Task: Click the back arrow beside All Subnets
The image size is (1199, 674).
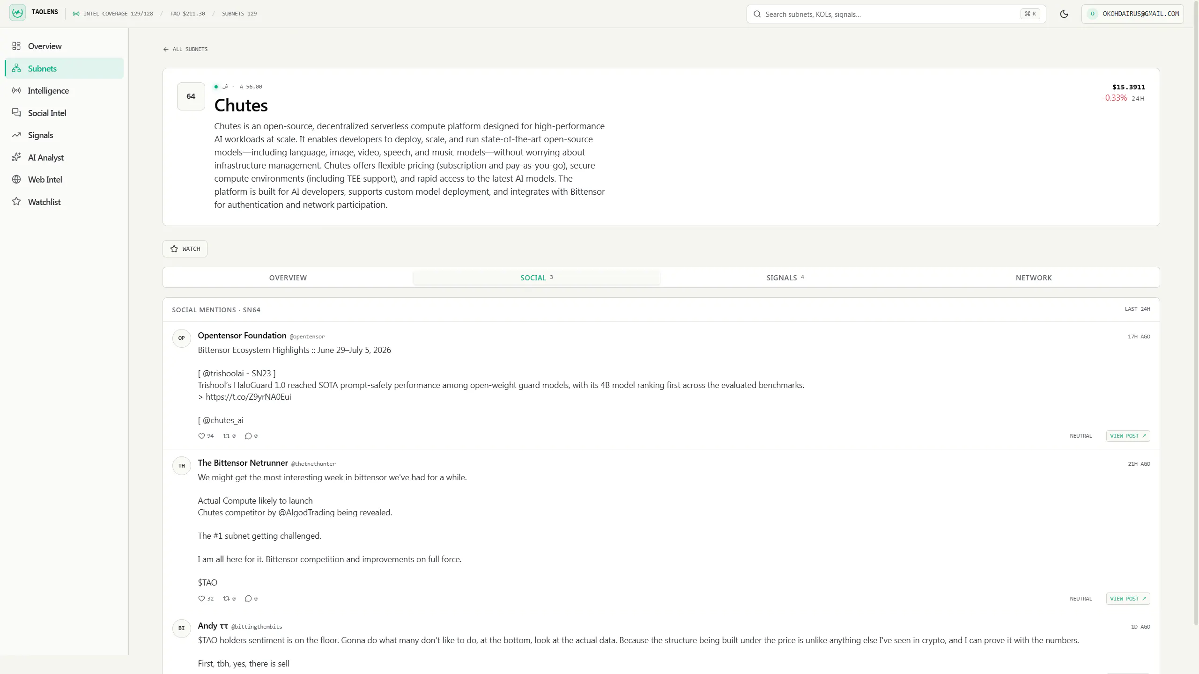Action: click(x=166, y=49)
